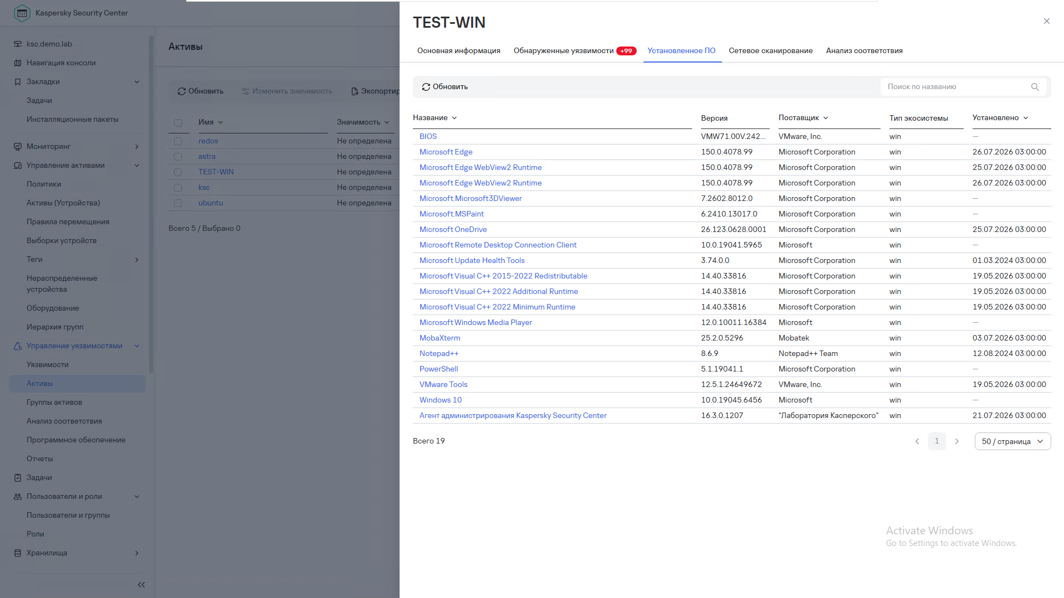Expand the Теги submenu chevron
The image size is (1064, 598).
tap(137, 260)
